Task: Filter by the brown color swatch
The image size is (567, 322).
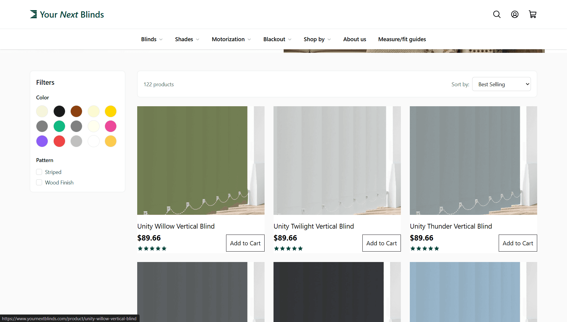Action: click(76, 111)
